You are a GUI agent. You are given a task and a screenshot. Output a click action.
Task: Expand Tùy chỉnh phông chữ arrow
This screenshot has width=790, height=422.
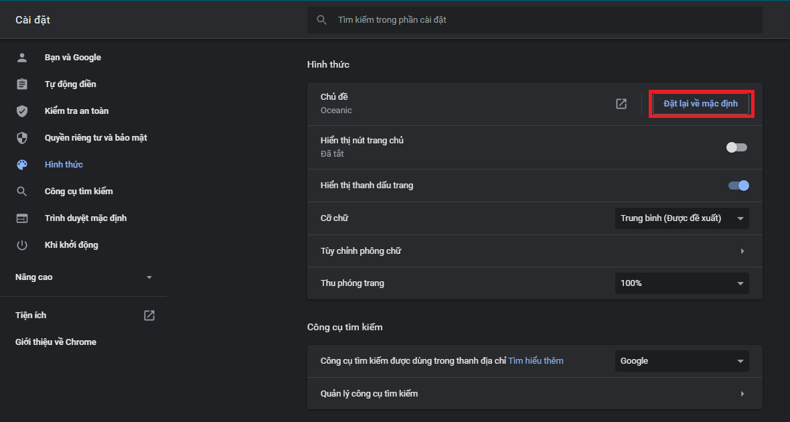coord(742,251)
